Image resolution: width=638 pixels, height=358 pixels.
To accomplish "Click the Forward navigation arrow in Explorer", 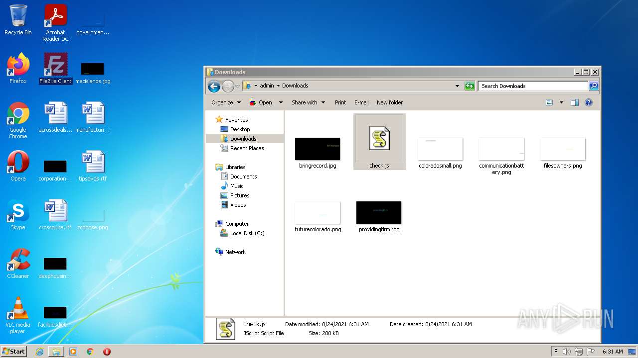I will (228, 86).
